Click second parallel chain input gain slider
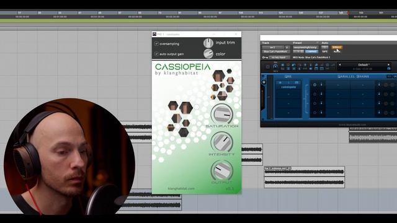Viewport: 397px width, 223px height. click(x=321, y=94)
